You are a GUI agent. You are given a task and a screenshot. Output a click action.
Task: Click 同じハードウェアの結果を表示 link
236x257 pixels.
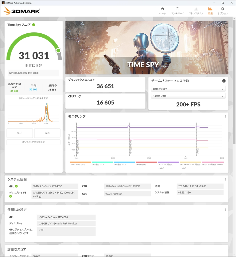click(x=33, y=98)
